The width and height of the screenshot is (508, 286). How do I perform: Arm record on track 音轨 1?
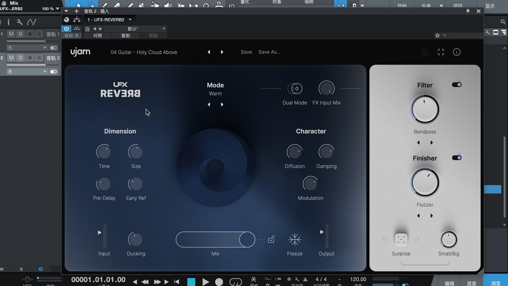tap(30, 34)
